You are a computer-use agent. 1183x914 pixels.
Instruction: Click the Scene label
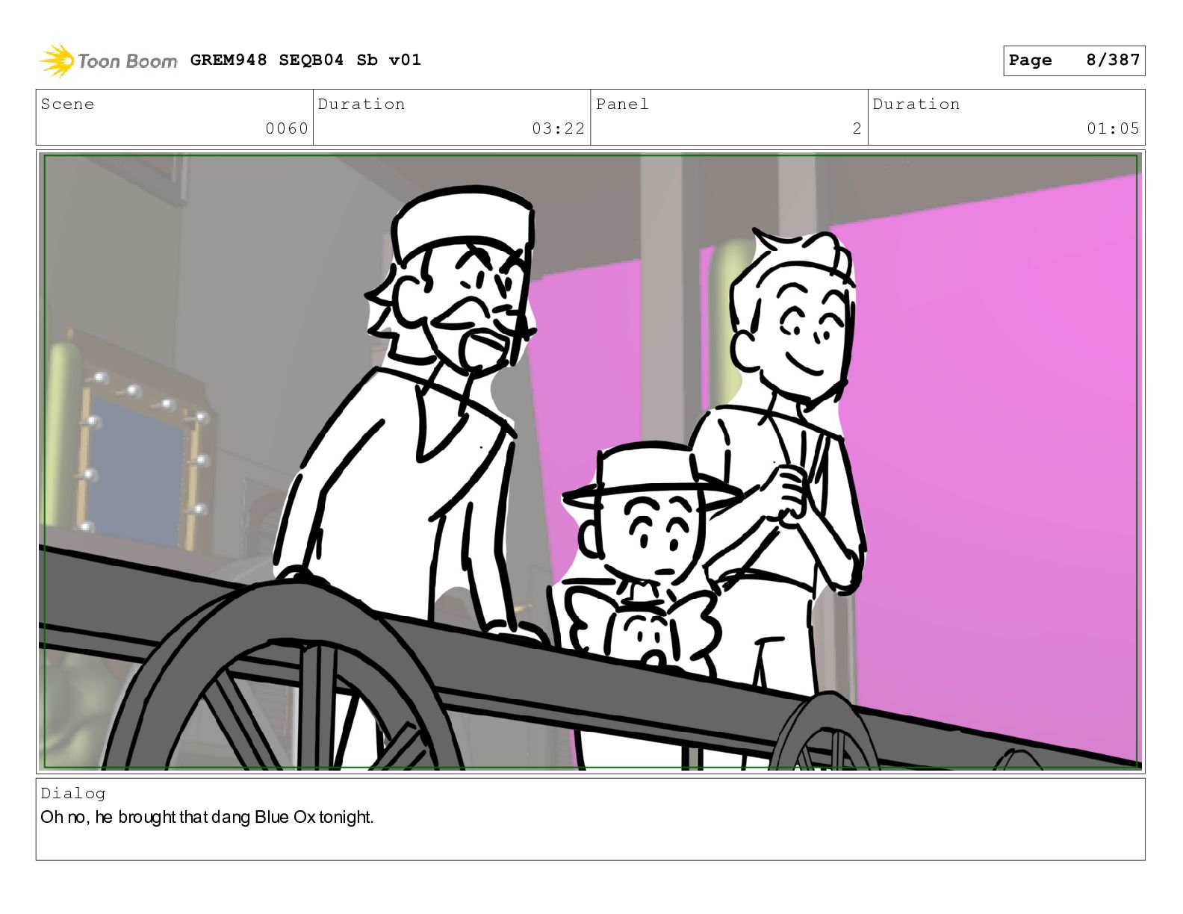68,104
